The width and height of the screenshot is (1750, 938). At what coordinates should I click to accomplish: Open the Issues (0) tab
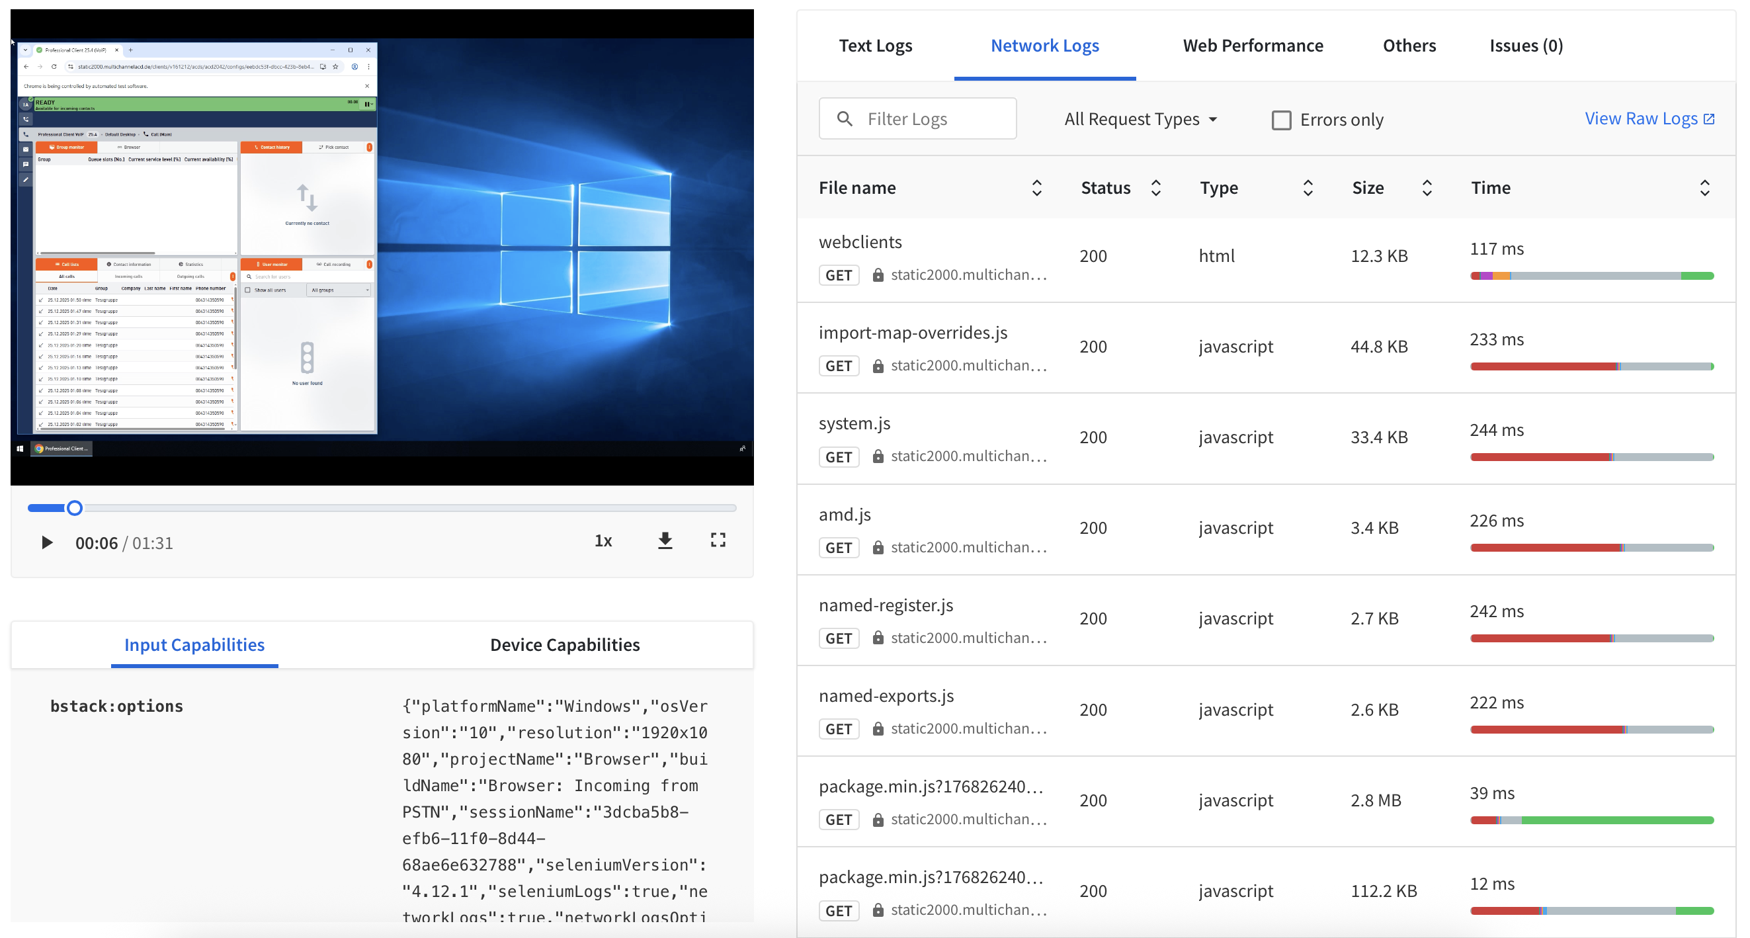pyautogui.click(x=1525, y=46)
